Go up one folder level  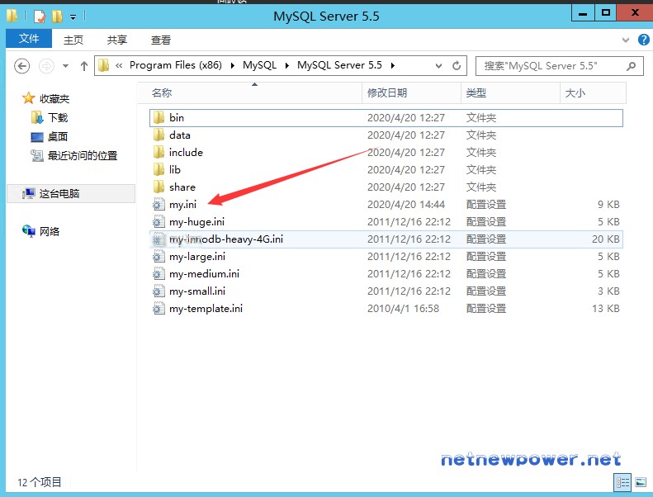84,66
